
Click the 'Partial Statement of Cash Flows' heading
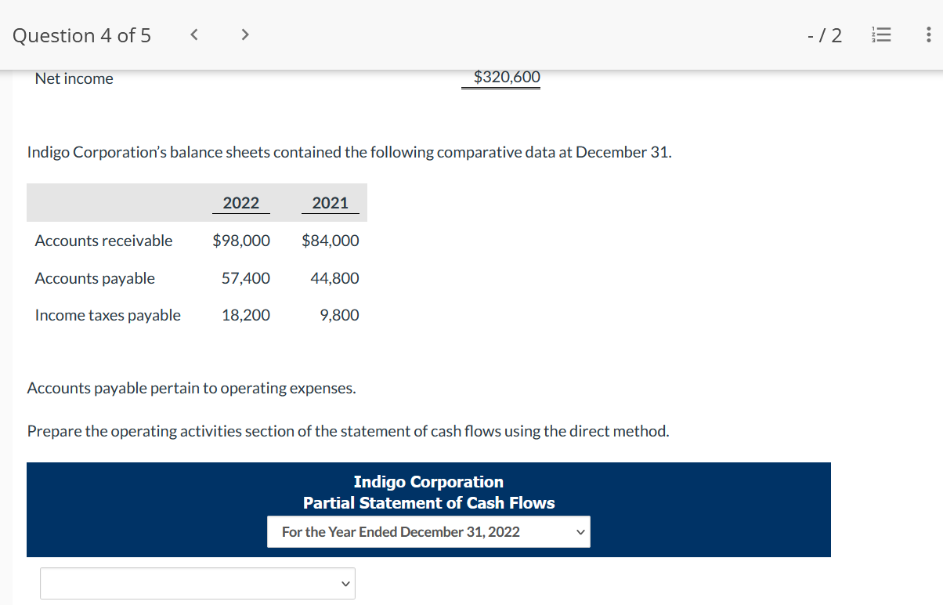[x=428, y=502]
